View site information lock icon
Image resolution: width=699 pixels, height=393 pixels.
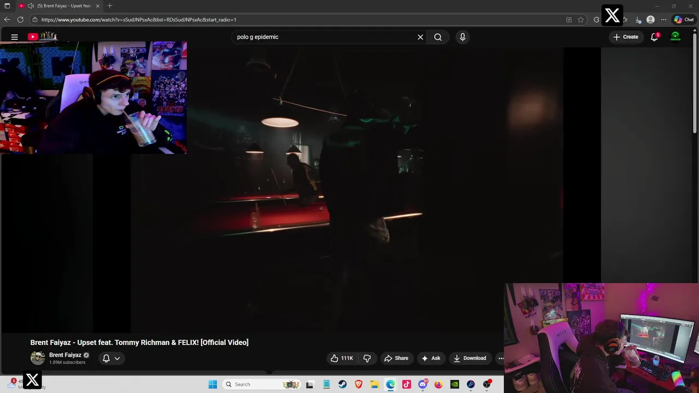point(35,20)
